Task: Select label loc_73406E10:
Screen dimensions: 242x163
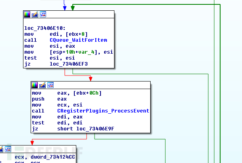Action: [45, 28]
